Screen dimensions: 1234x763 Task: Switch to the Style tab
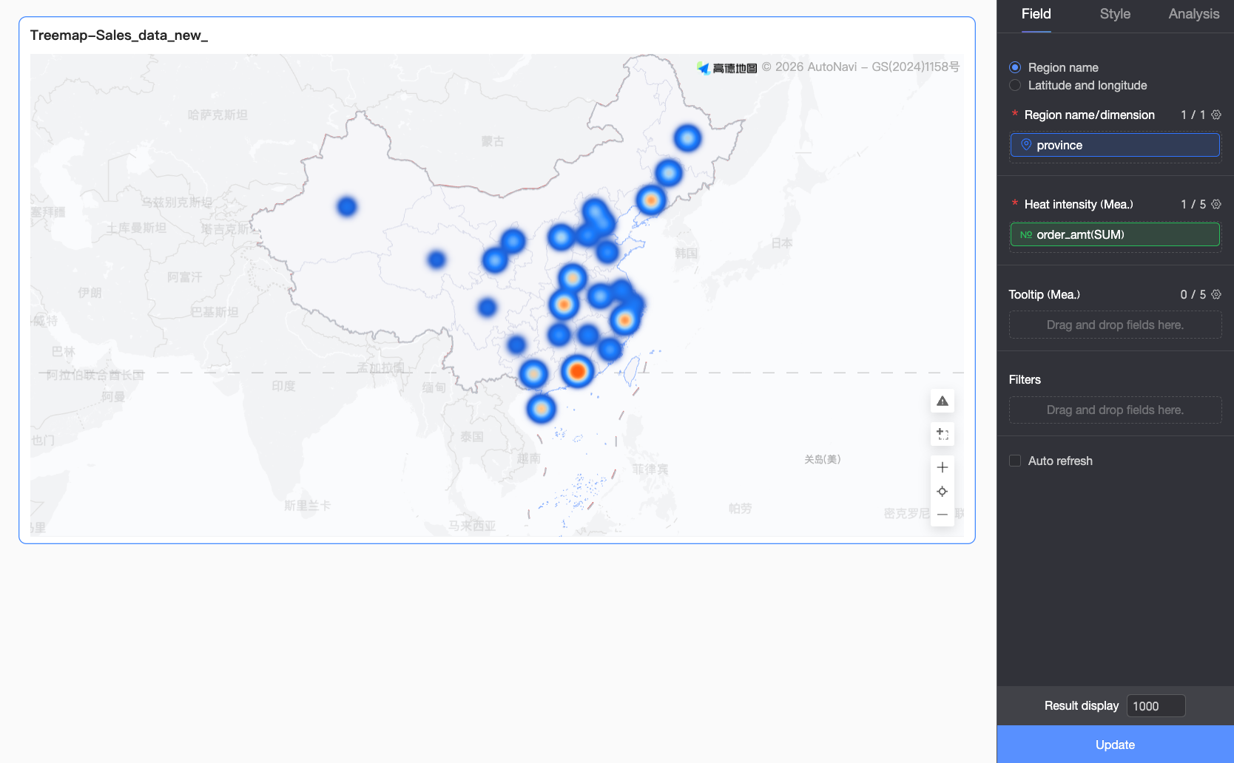1115,14
